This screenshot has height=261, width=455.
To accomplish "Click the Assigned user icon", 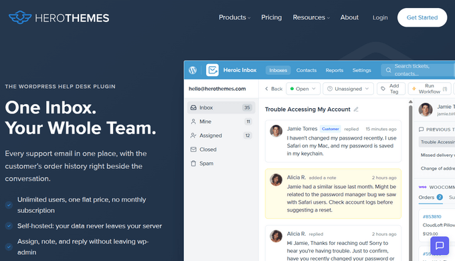I will coord(193,136).
